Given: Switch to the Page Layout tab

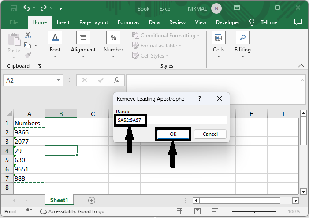Looking at the screenshot, I should click(93, 22).
